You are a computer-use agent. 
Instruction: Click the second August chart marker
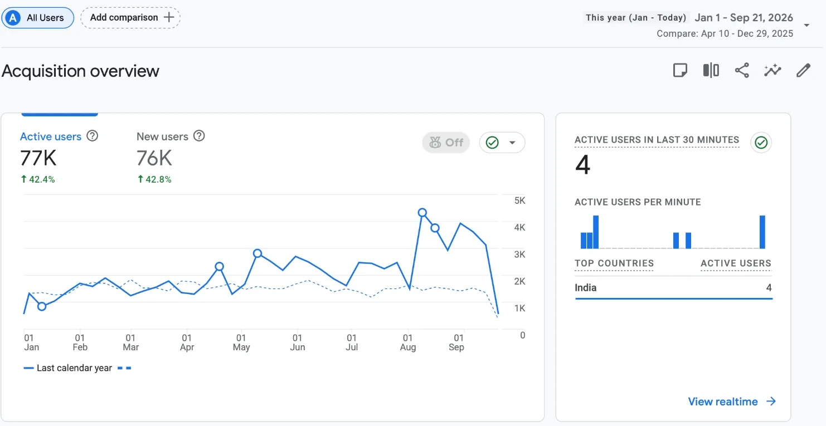[x=435, y=228]
